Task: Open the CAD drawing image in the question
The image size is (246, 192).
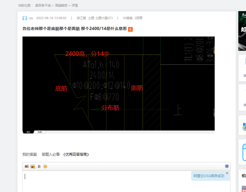Action: [x=118, y=85]
